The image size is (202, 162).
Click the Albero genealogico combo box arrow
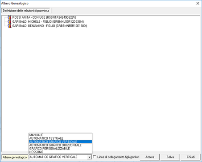click(x=90, y=157)
